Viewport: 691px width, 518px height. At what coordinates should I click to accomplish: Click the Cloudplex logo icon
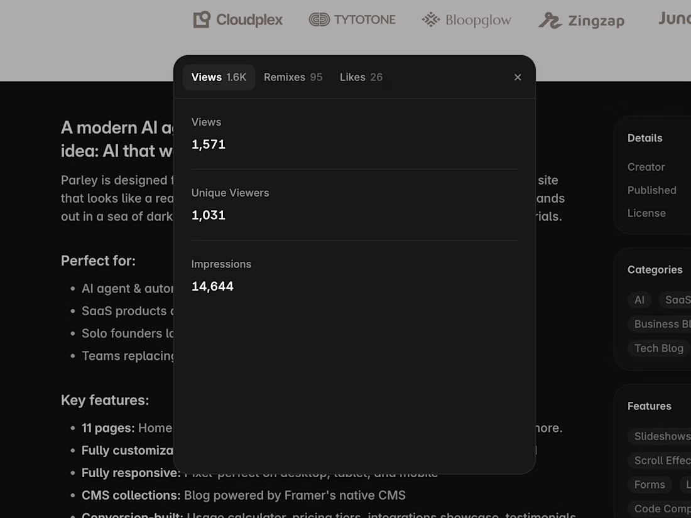[202, 19]
